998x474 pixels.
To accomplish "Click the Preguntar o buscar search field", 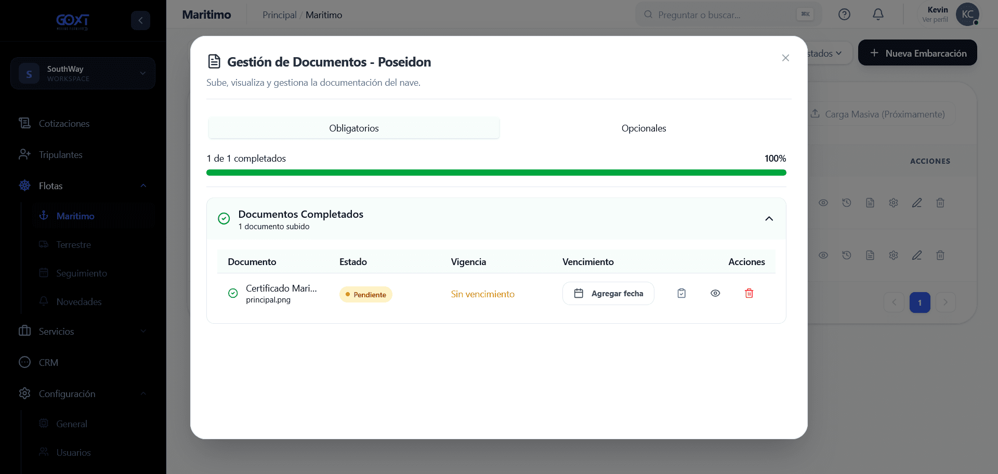I will coord(728,15).
